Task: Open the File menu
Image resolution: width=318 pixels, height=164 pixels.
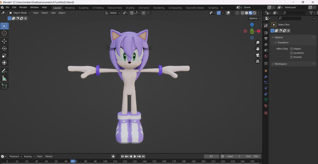Action: [x=7, y=7]
